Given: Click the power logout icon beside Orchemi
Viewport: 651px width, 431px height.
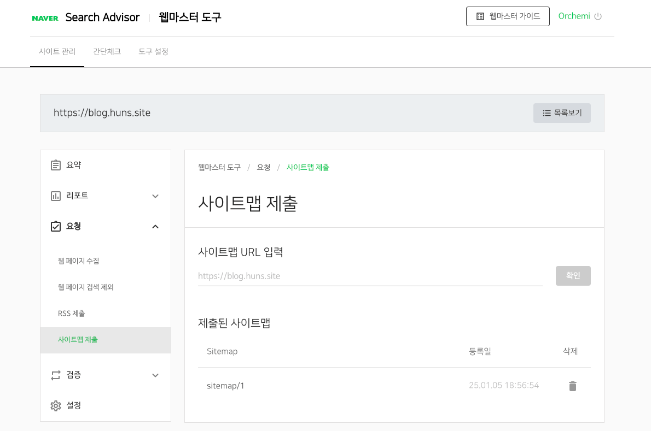Looking at the screenshot, I should (598, 16).
